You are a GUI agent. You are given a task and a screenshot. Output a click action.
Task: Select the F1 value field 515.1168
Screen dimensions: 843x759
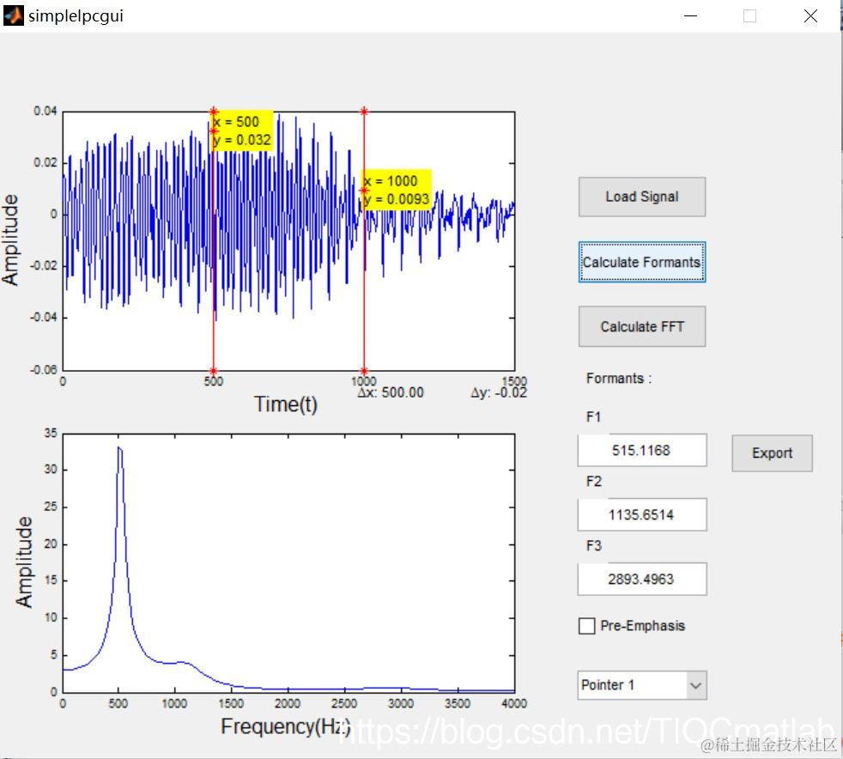coord(642,450)
